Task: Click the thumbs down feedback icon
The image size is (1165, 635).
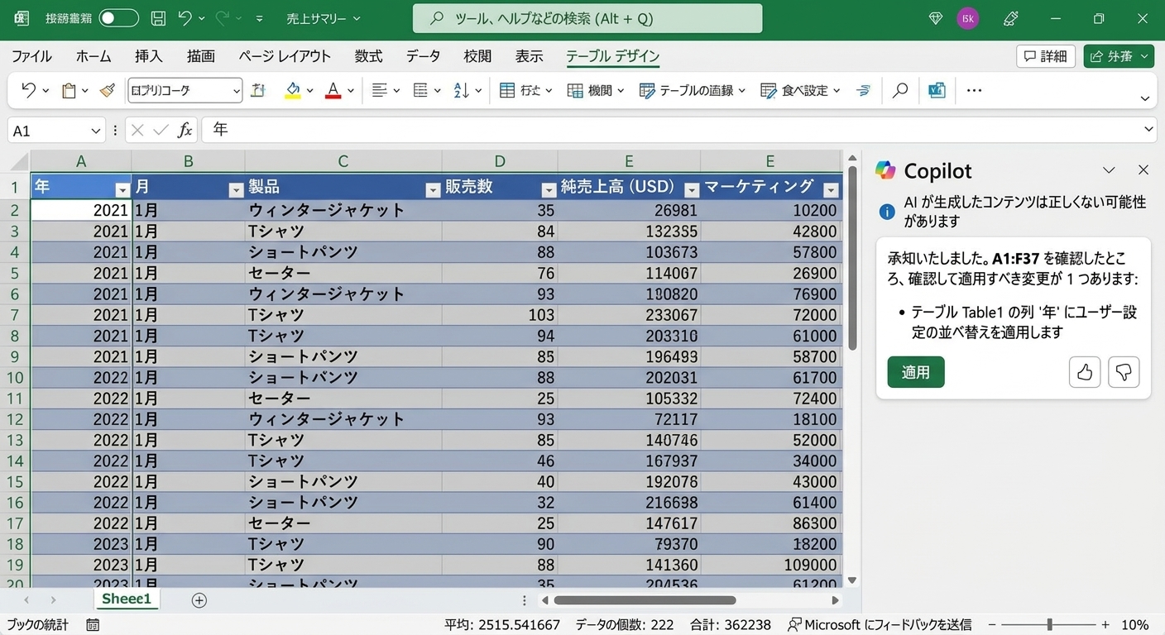Action: [1124, 372]
